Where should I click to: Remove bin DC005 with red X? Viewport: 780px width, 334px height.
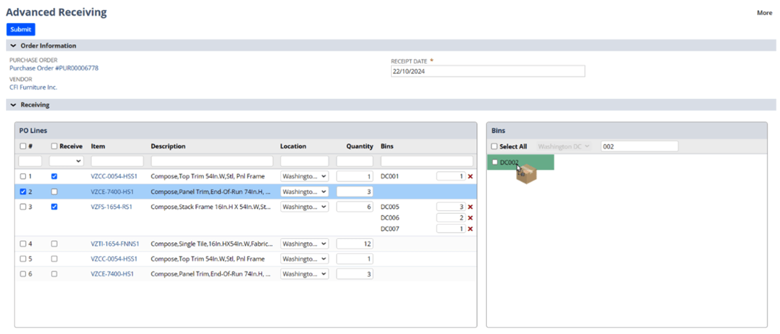(470, 207)
